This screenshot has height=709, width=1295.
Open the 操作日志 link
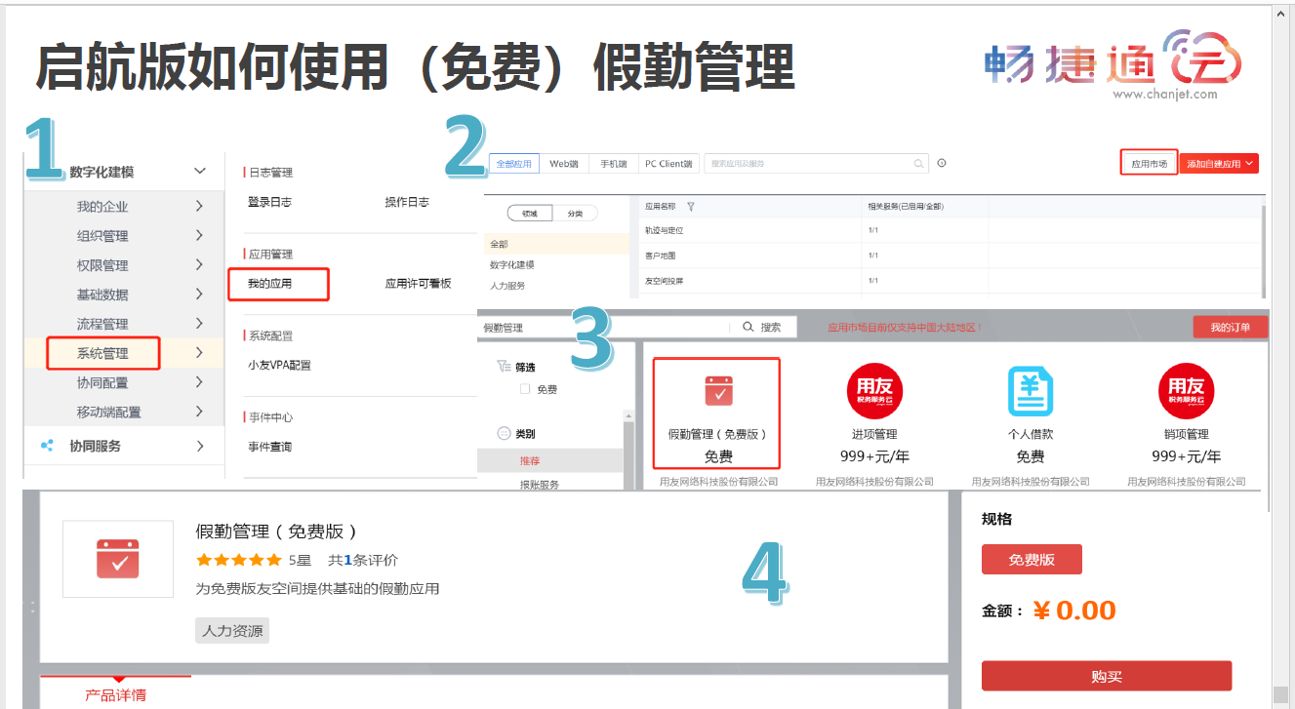pyautogui.click(x=407, y=202)
